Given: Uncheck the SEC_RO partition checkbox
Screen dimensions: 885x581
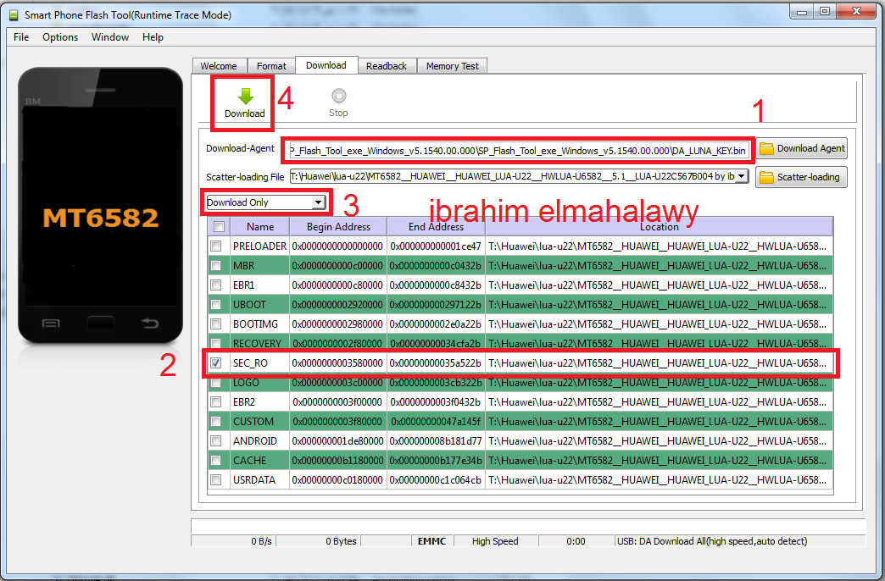Looking at the screenshot, I should tap(215, 362).
